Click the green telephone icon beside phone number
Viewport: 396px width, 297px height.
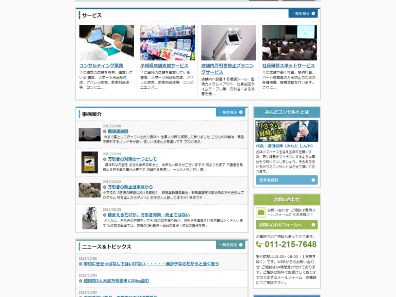(259, 244)
